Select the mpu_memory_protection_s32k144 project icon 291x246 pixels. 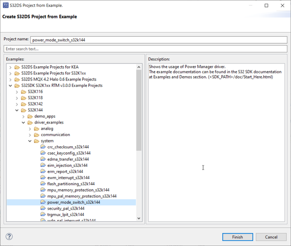(43, 190)
